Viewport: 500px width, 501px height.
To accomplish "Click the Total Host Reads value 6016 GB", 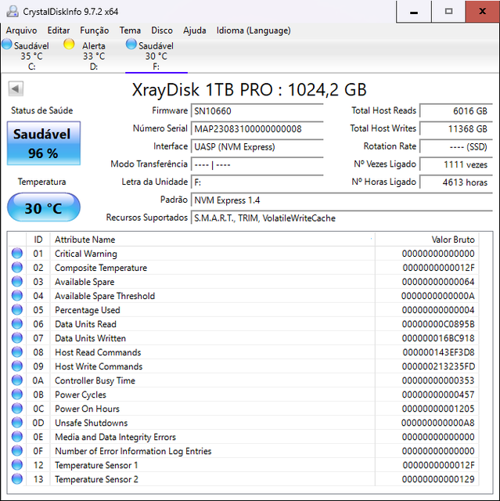I will 456,111.
